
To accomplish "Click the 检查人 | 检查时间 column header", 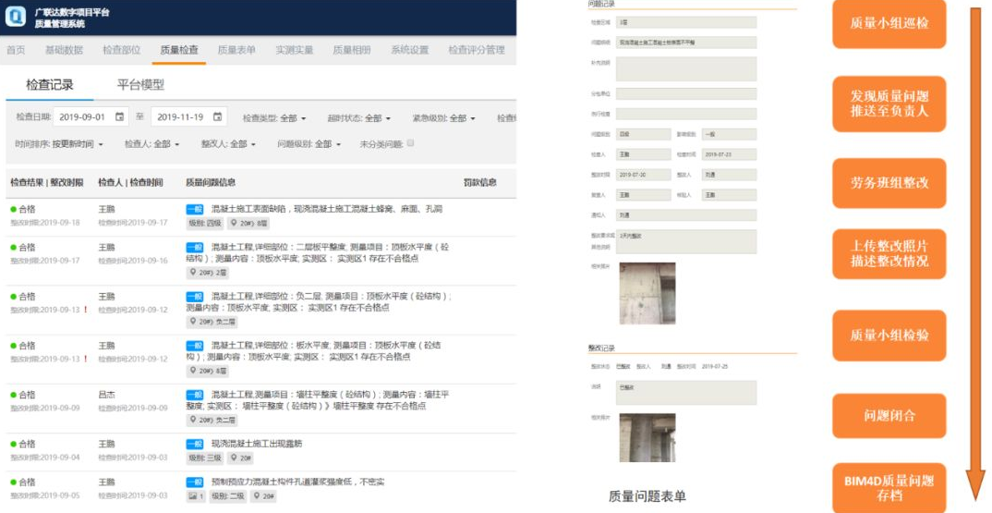I will click(x=130, y=182).
